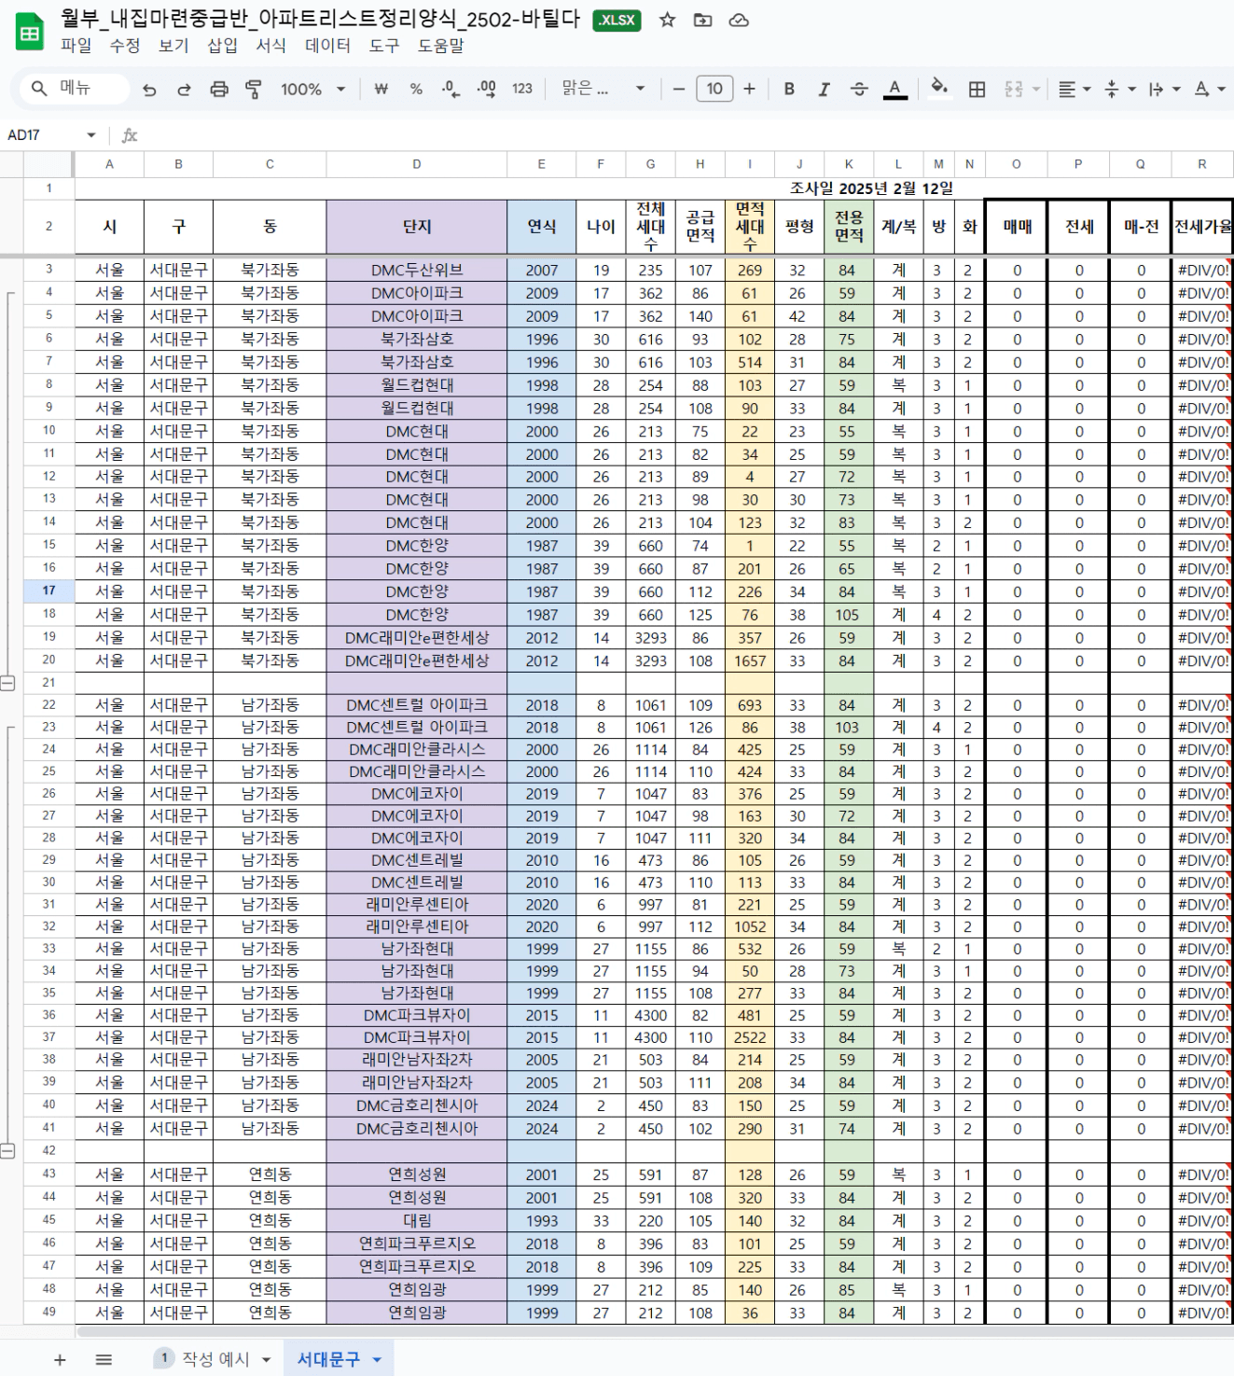The width and height of the screenshot is (1234, 1376).
Task: Collapse the row group at row 42
Action: 7,1151
